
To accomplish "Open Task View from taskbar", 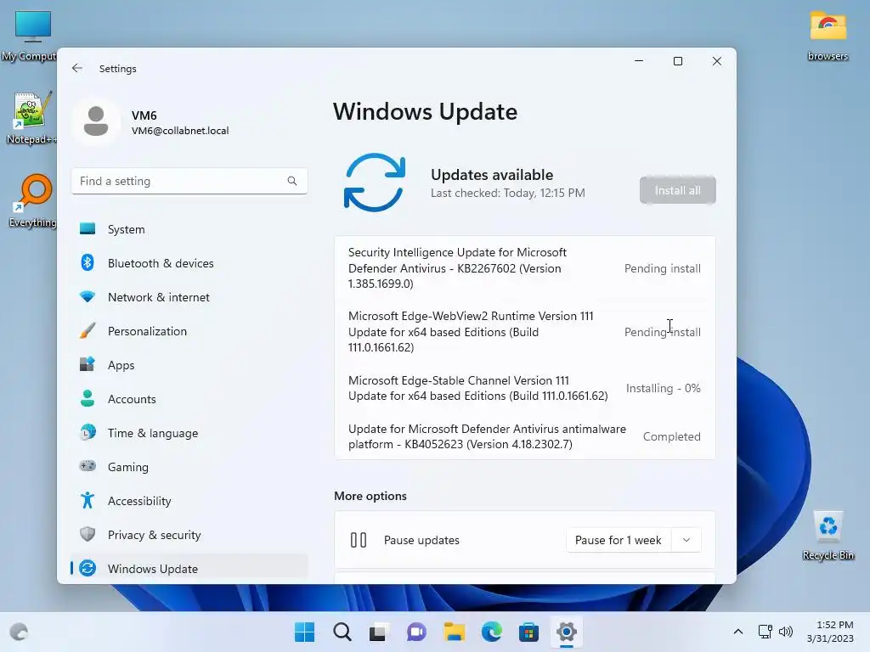I will tap(379, 632).
